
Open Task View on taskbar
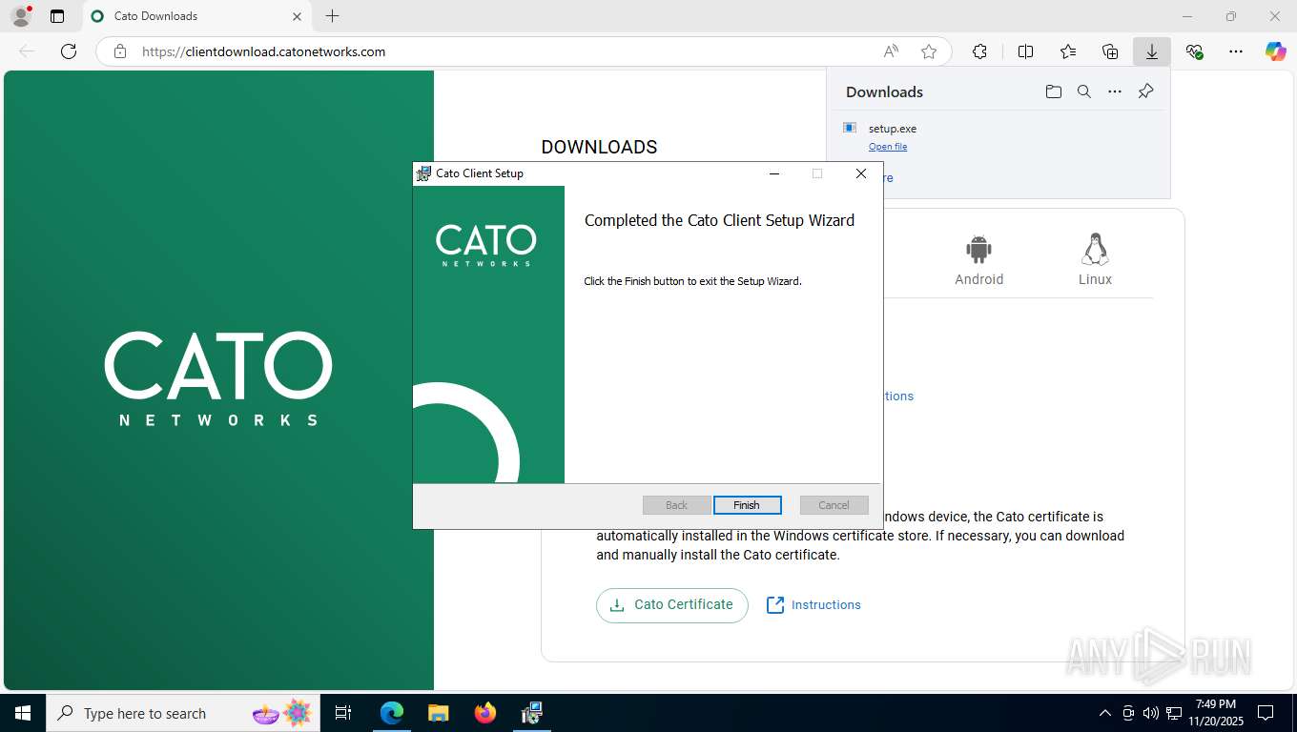343,713
